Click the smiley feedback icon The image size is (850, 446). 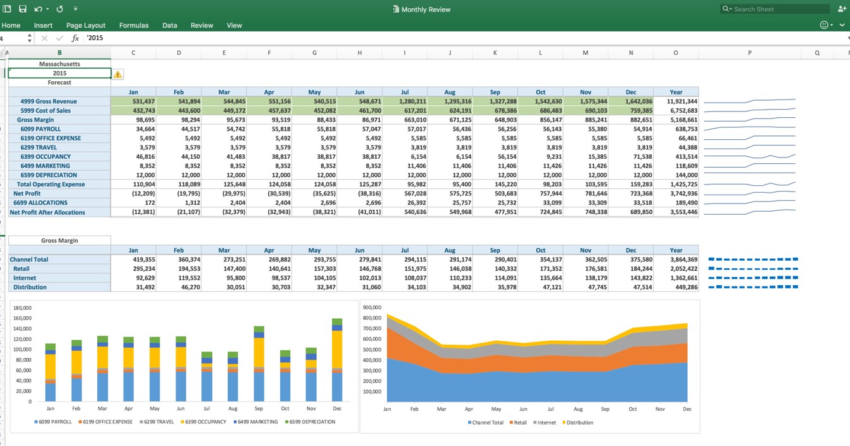click(x=823, y=25)
